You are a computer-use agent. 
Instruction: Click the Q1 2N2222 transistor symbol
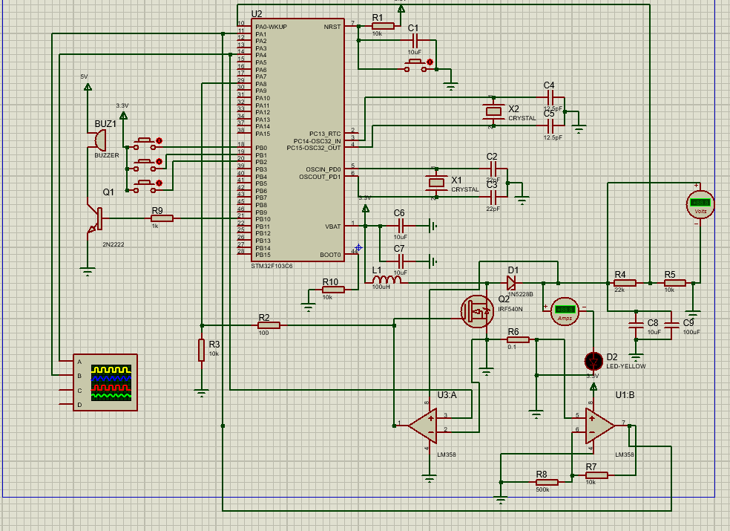[x=95, y=219]
